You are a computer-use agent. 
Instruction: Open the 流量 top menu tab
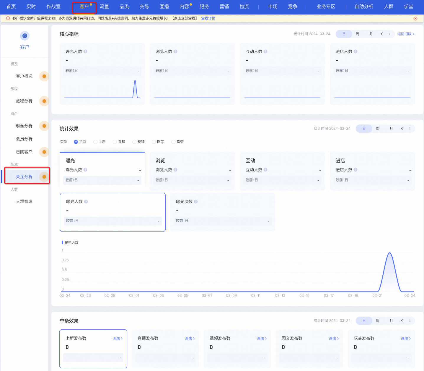[x=104, y=7]
